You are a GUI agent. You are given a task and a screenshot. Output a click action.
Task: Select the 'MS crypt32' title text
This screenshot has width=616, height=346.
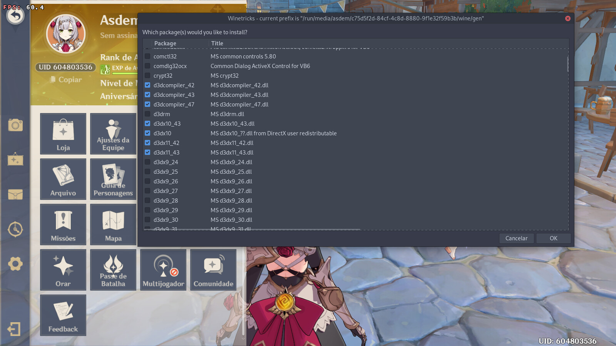224,76
